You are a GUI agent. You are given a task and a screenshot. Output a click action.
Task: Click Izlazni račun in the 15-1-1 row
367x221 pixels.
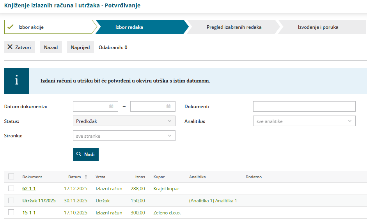click(x=109, y=212)
